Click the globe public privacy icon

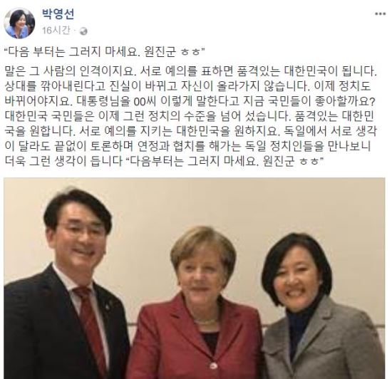click(x=83, y=31)
